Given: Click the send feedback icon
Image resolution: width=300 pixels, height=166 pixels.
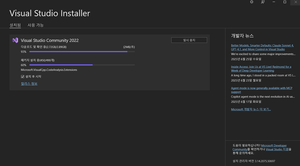Looking at the screenshot, I should pyautogui.click(x=263, y=2).
